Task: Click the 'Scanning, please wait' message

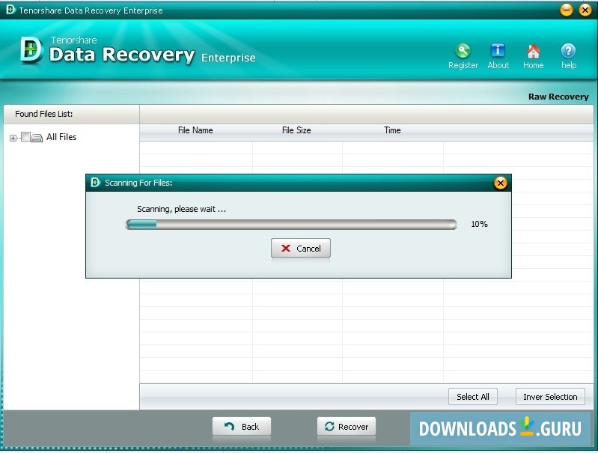Action: click(x=182, y=209)
